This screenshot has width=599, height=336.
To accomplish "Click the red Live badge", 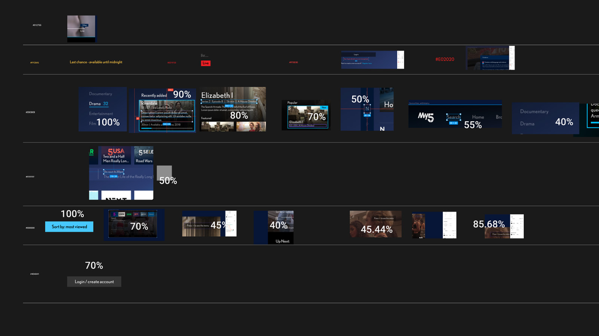I will coord(206,63).
